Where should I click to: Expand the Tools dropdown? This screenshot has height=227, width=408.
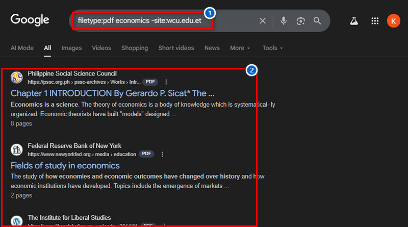(x=272, y=48)
